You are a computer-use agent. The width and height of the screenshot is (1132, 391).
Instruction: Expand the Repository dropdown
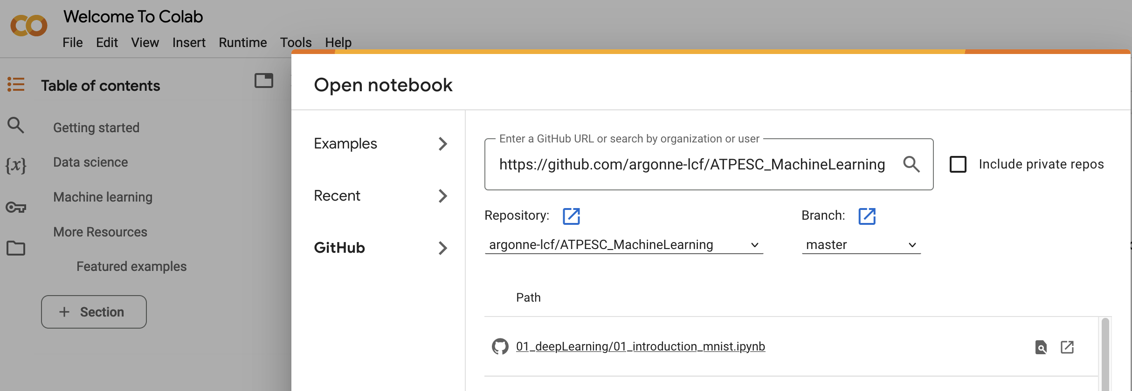click(624, 245)
